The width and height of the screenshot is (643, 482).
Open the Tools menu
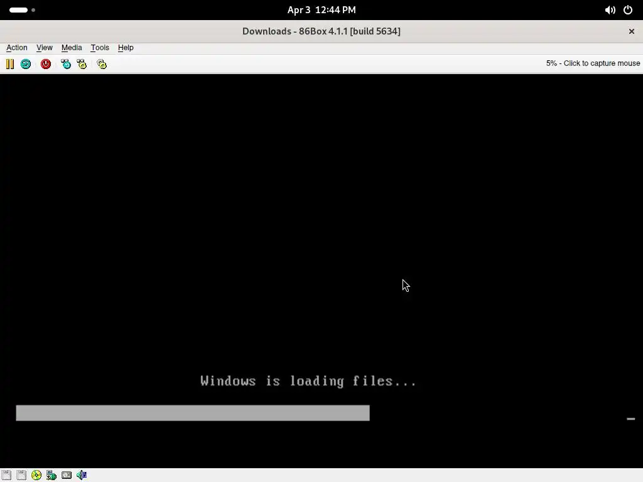coord(100,48)
